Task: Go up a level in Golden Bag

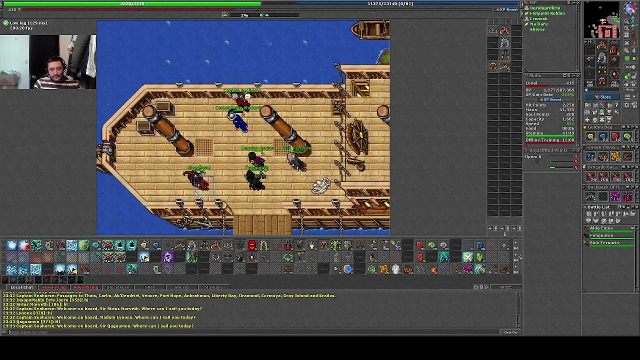Action: tap(628, 127)
